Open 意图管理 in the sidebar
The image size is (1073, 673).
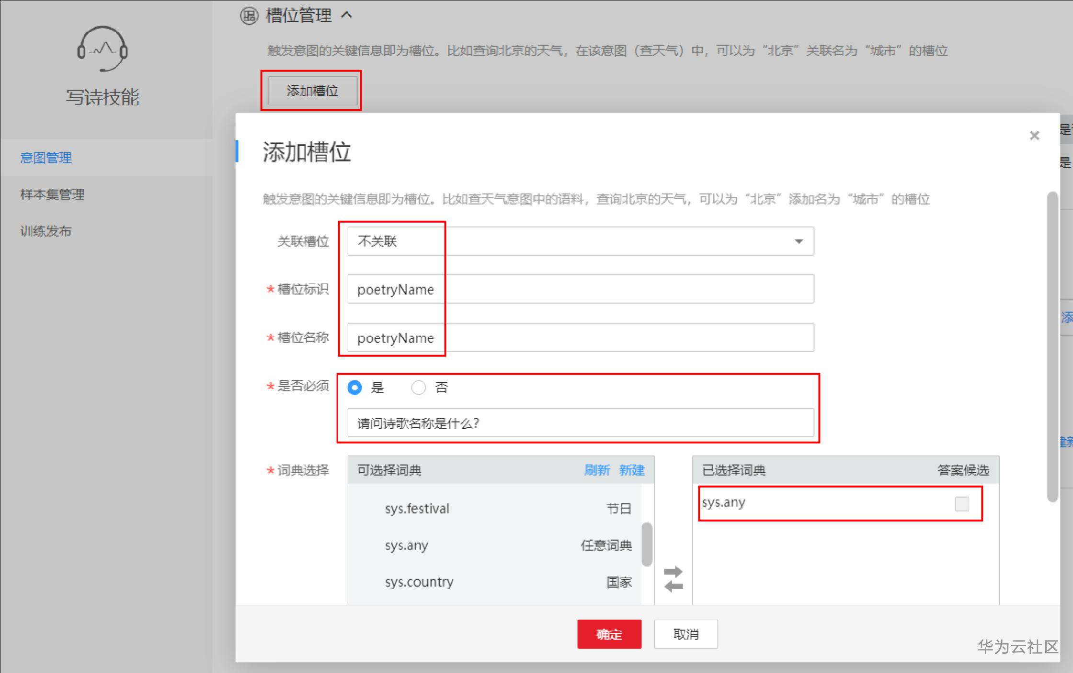tap(46, 158)
